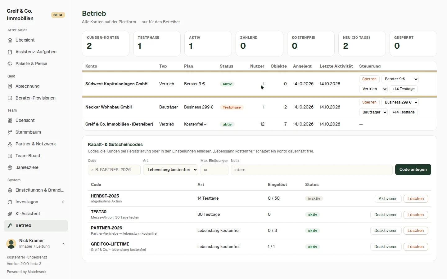The width and height of the screenshot is (447, 279).
Task: Click the receipt icon for Abrechnung
Action: 10,86
